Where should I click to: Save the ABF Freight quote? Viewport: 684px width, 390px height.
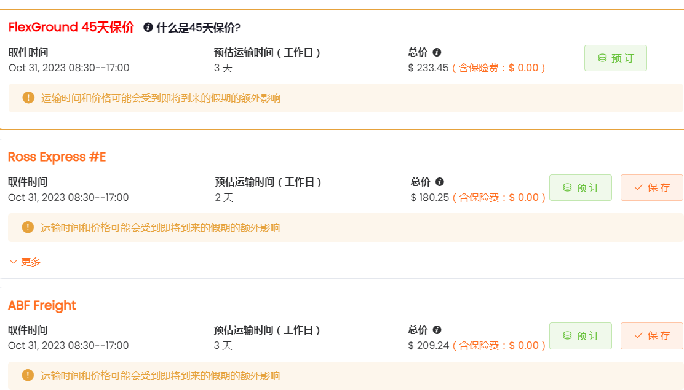click(x=651, y=336)
